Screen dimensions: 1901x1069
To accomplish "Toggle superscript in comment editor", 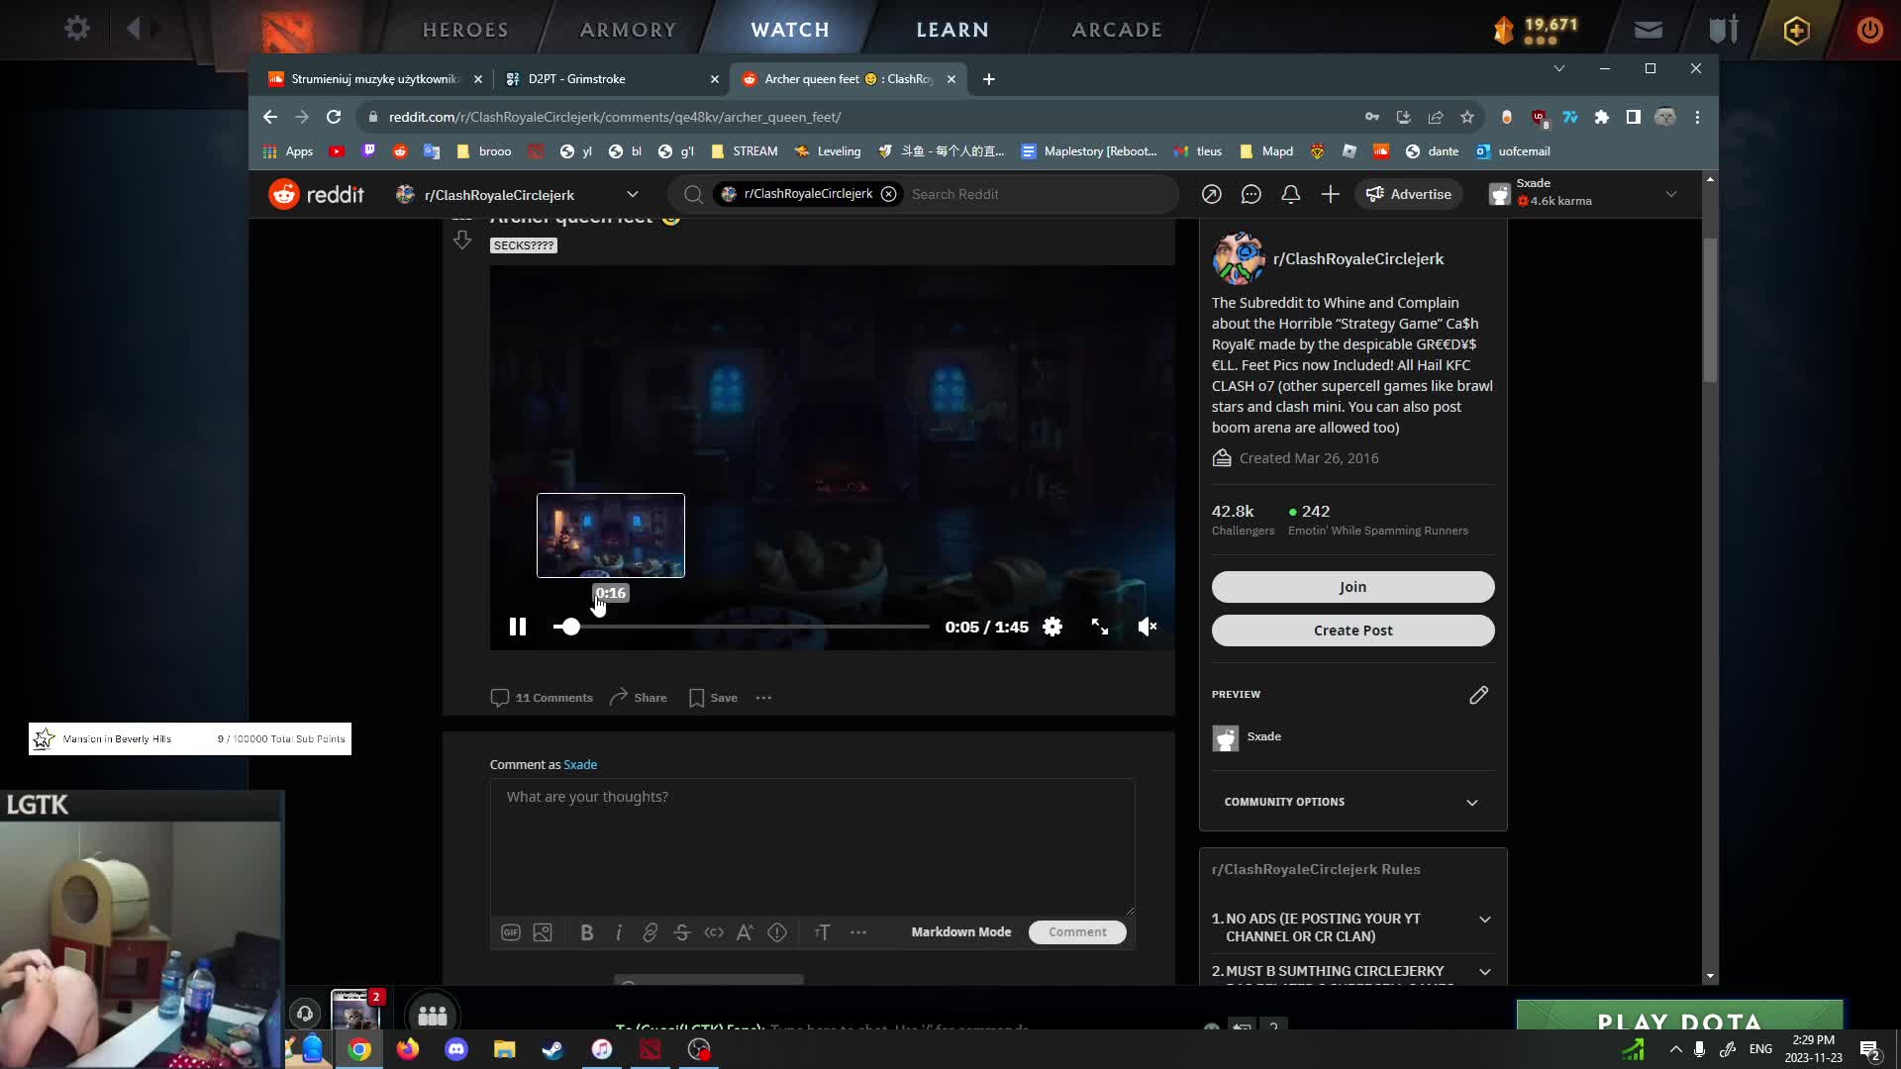I will [745, 932].
